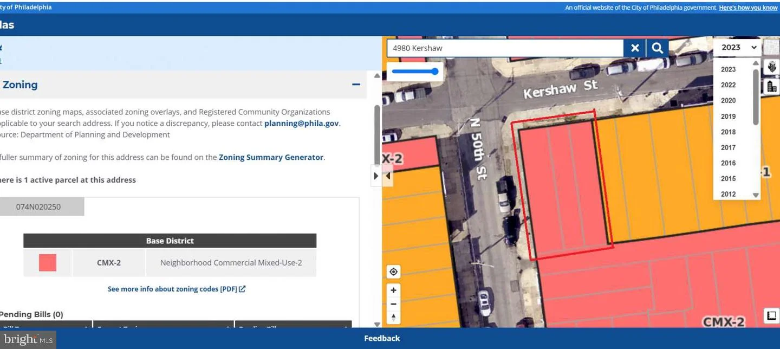780x349 pixels.
Task: Email planning@phila.gov link
Action: coord(301,124)
